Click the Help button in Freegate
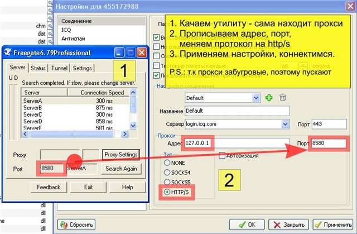 [x=128, y=187]
